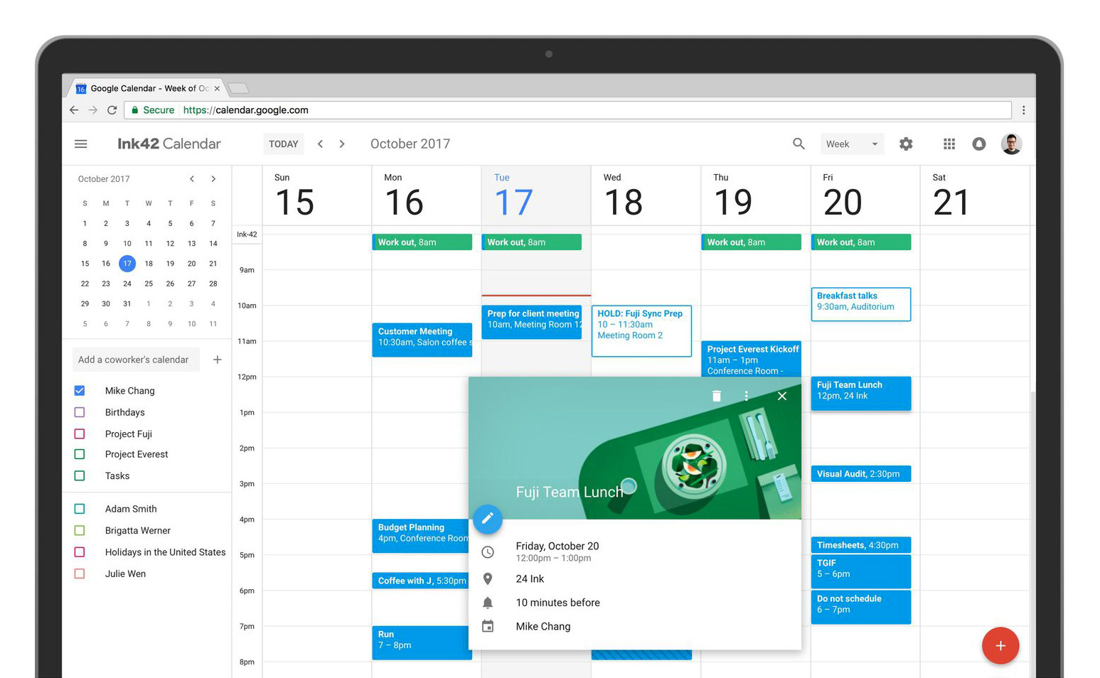Toggle the Project Everest calendar

[80, 455]
